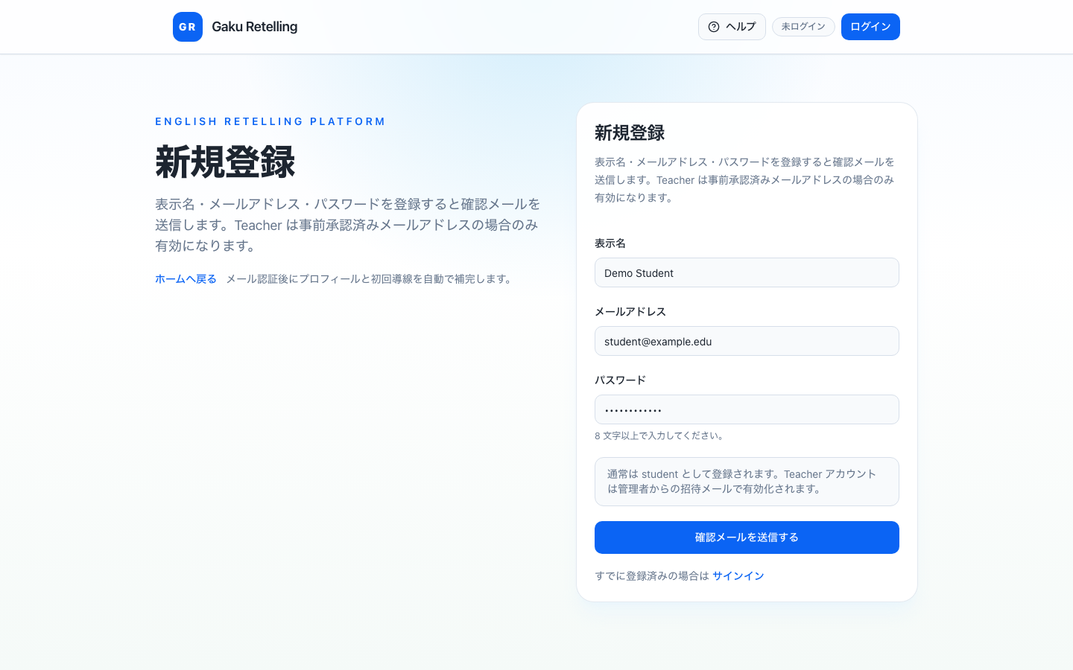
Task: Click the 未ログイン status badge
Action: (803, 27)
